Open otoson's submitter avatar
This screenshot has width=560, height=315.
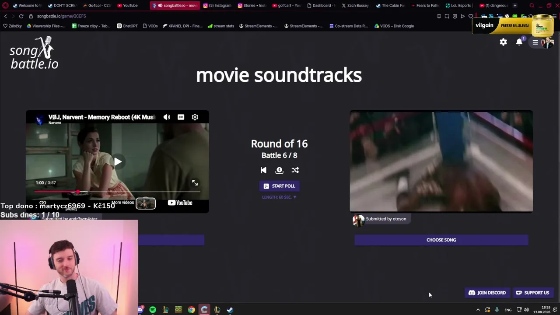click(x=358, y=220)
